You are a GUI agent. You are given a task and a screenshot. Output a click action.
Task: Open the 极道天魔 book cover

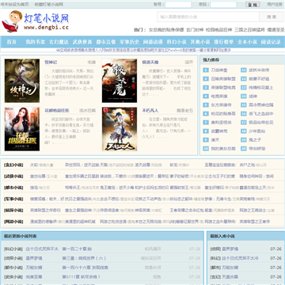click(x=120, y=81)
